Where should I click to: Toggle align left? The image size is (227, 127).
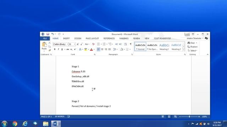tap(99, 49)
